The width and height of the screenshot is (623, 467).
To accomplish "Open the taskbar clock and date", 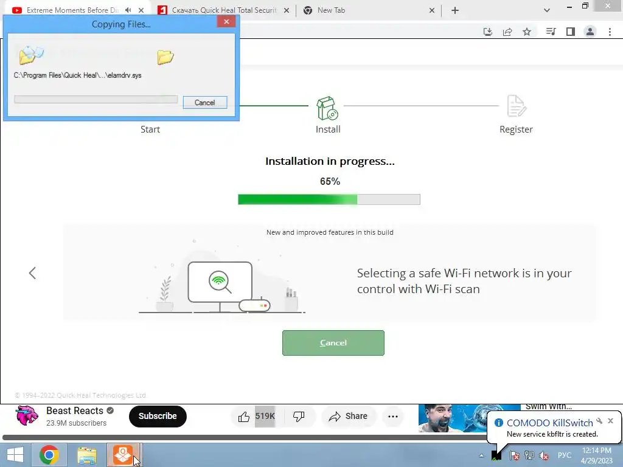I will click(597, 455).
